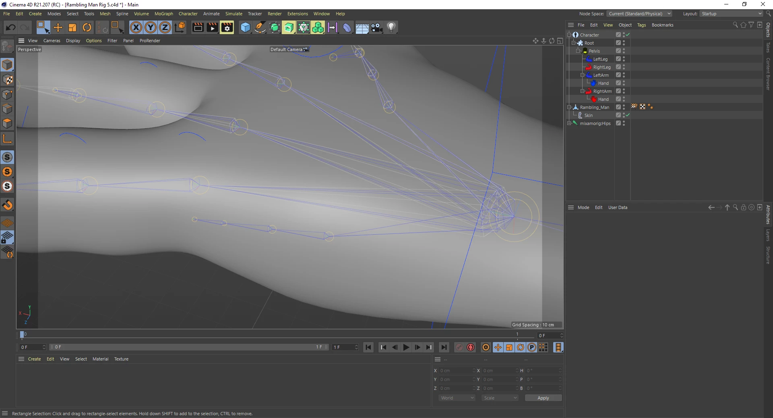The height and width of the screenshot is (418, 773).
Task: Add a Cube primitive object
Action: (x=245, y=27)
